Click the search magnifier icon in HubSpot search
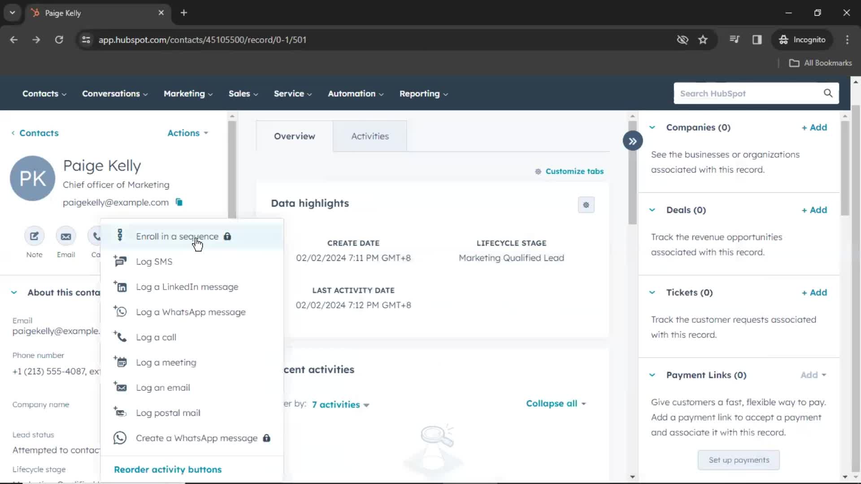The width and height of the screenshot is (861, 484). click(x=828, y=93)
